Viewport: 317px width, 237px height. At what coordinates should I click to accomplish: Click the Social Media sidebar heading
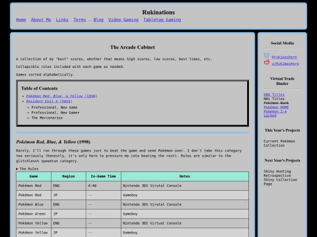click(x=282, y=43)
